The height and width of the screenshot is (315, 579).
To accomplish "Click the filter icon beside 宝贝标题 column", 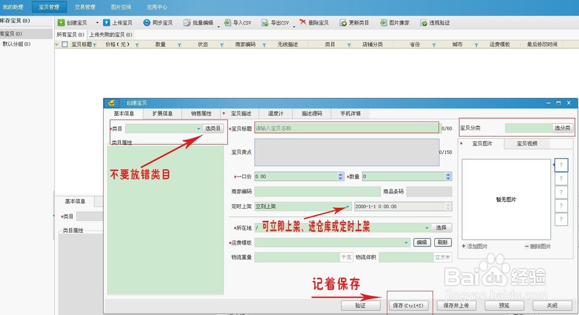I will pos(94,45).
